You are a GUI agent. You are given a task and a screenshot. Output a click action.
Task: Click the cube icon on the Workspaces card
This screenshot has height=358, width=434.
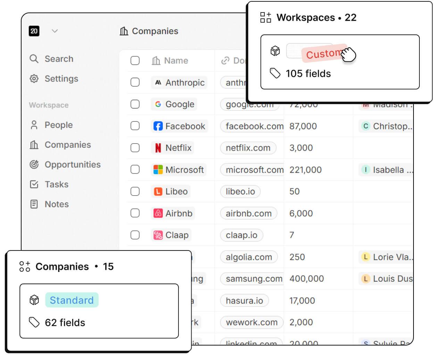click(275, 51)
